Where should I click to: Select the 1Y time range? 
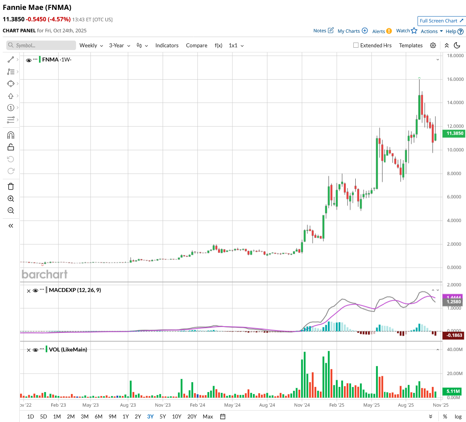126,416
